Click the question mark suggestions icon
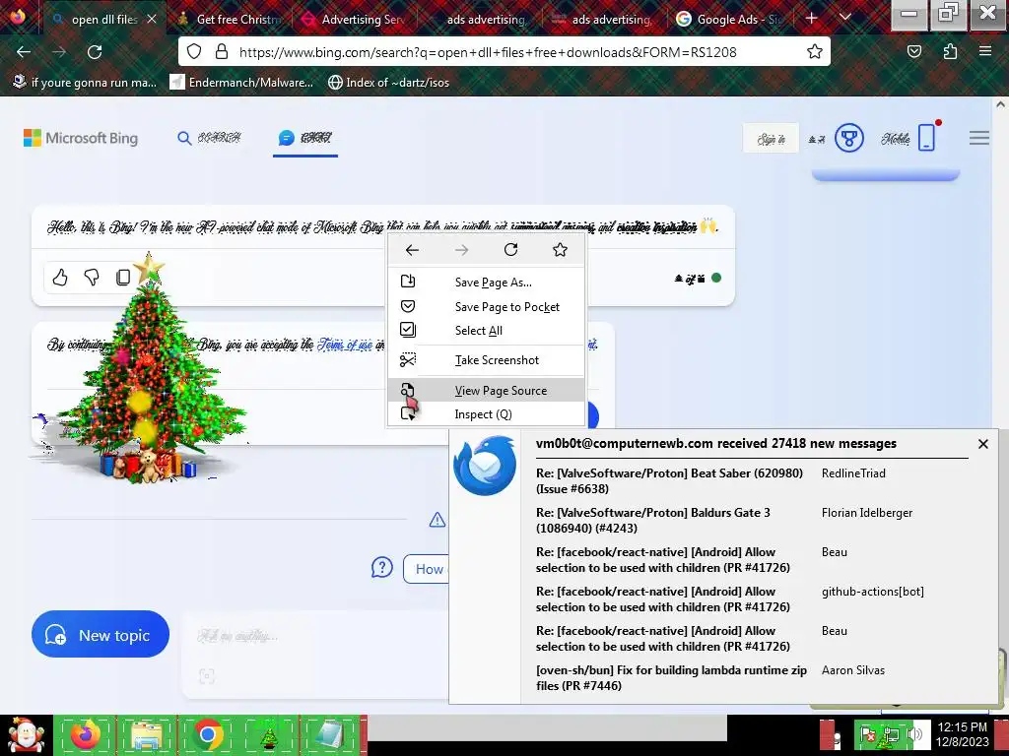The height and width of the screenshot is (756, 1009). point(382,568)
